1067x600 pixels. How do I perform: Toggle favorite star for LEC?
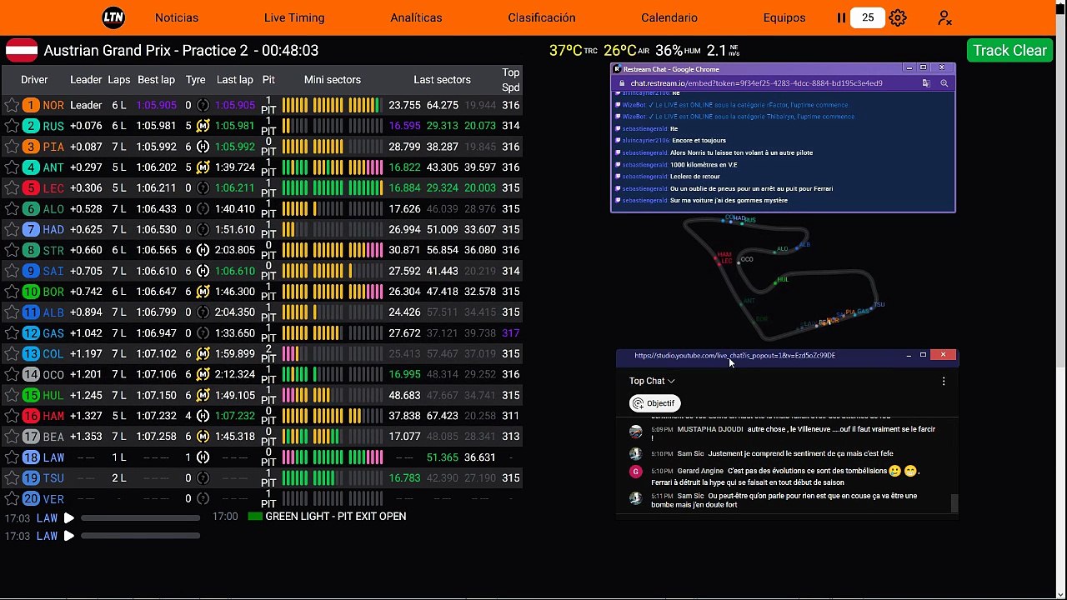point(12,188)
